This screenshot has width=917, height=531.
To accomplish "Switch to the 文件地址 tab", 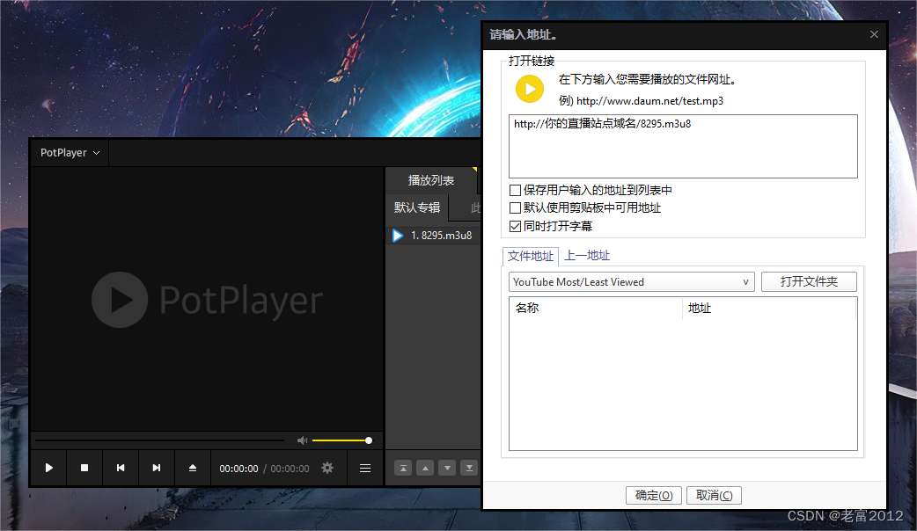I will tap(531, 256).
